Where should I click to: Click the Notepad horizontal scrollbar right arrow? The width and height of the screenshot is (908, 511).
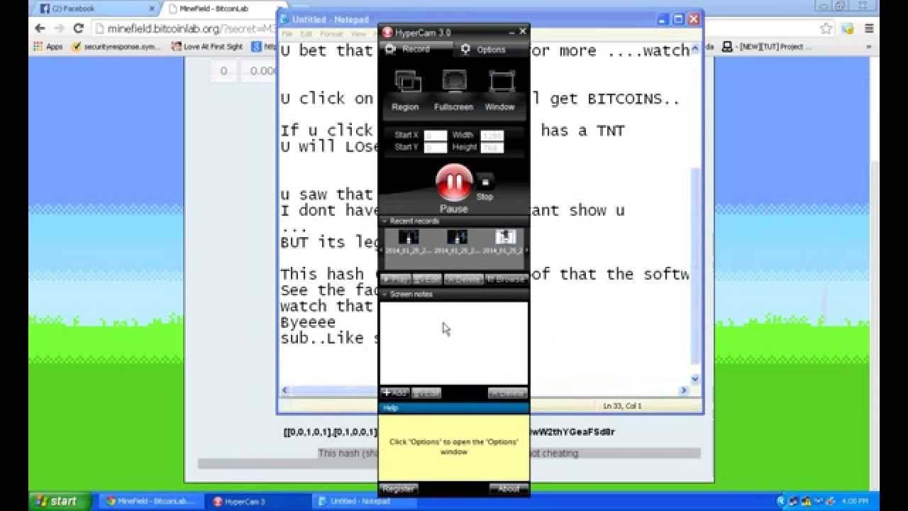coord(684,390)
